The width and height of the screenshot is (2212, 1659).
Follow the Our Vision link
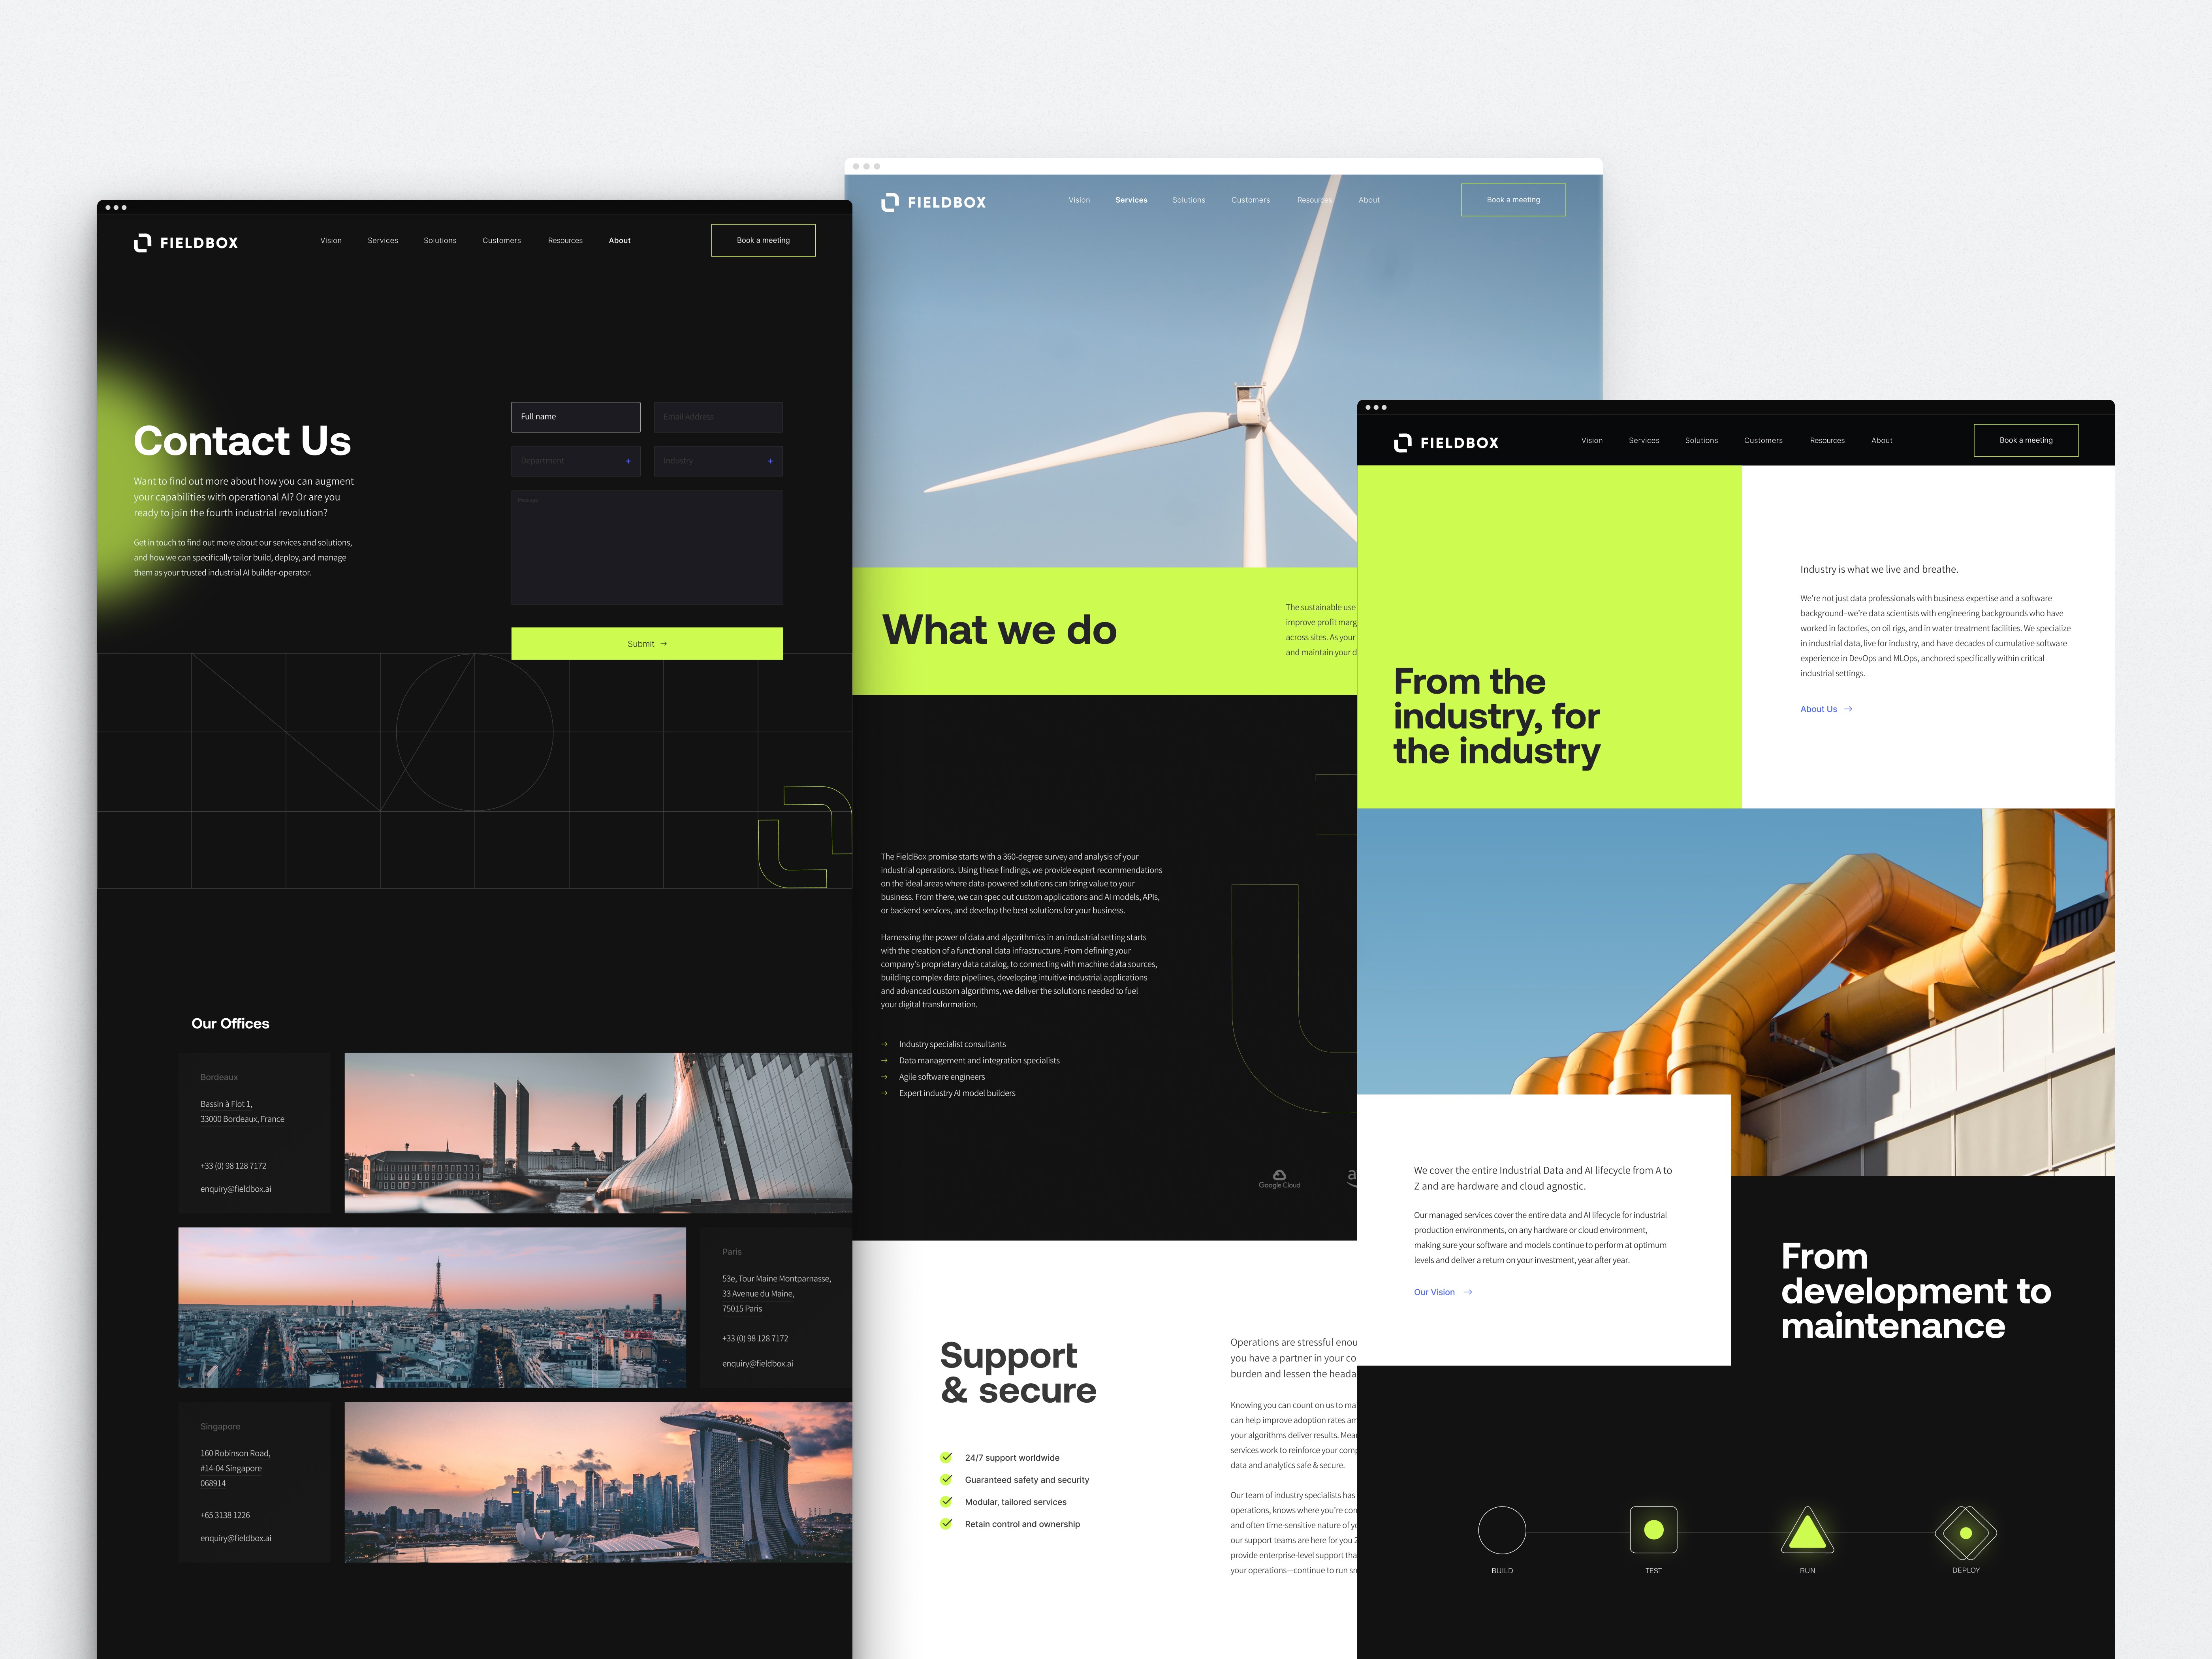pyautogui.click(x=1443, y=1292)
